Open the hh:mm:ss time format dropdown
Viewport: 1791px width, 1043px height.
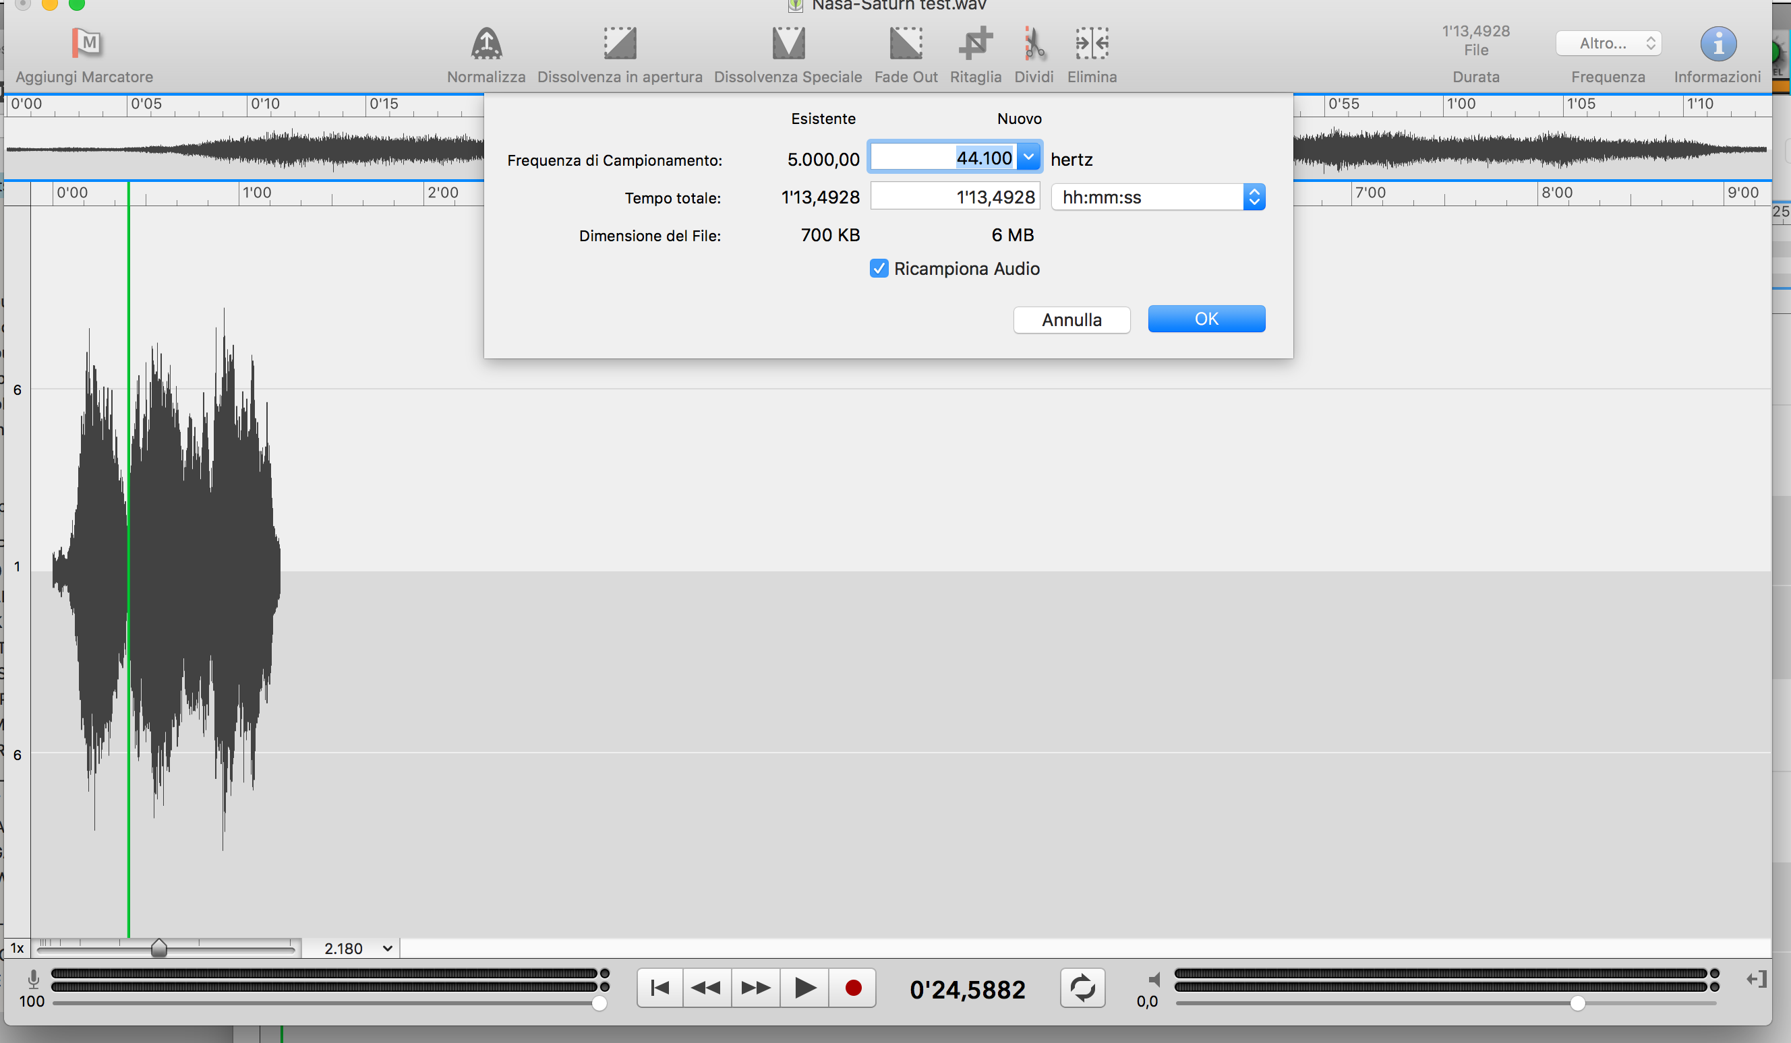1158,197
